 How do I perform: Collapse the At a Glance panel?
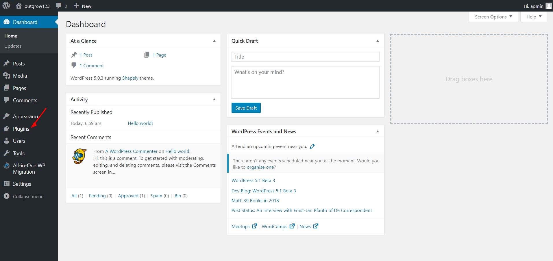click(x=214, y=41)
